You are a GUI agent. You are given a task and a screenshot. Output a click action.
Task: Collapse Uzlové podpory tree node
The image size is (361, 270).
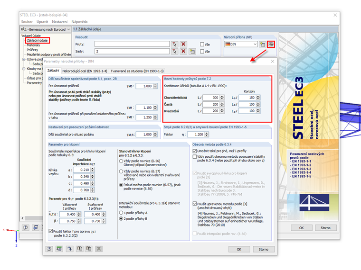(x=24, y=59)
